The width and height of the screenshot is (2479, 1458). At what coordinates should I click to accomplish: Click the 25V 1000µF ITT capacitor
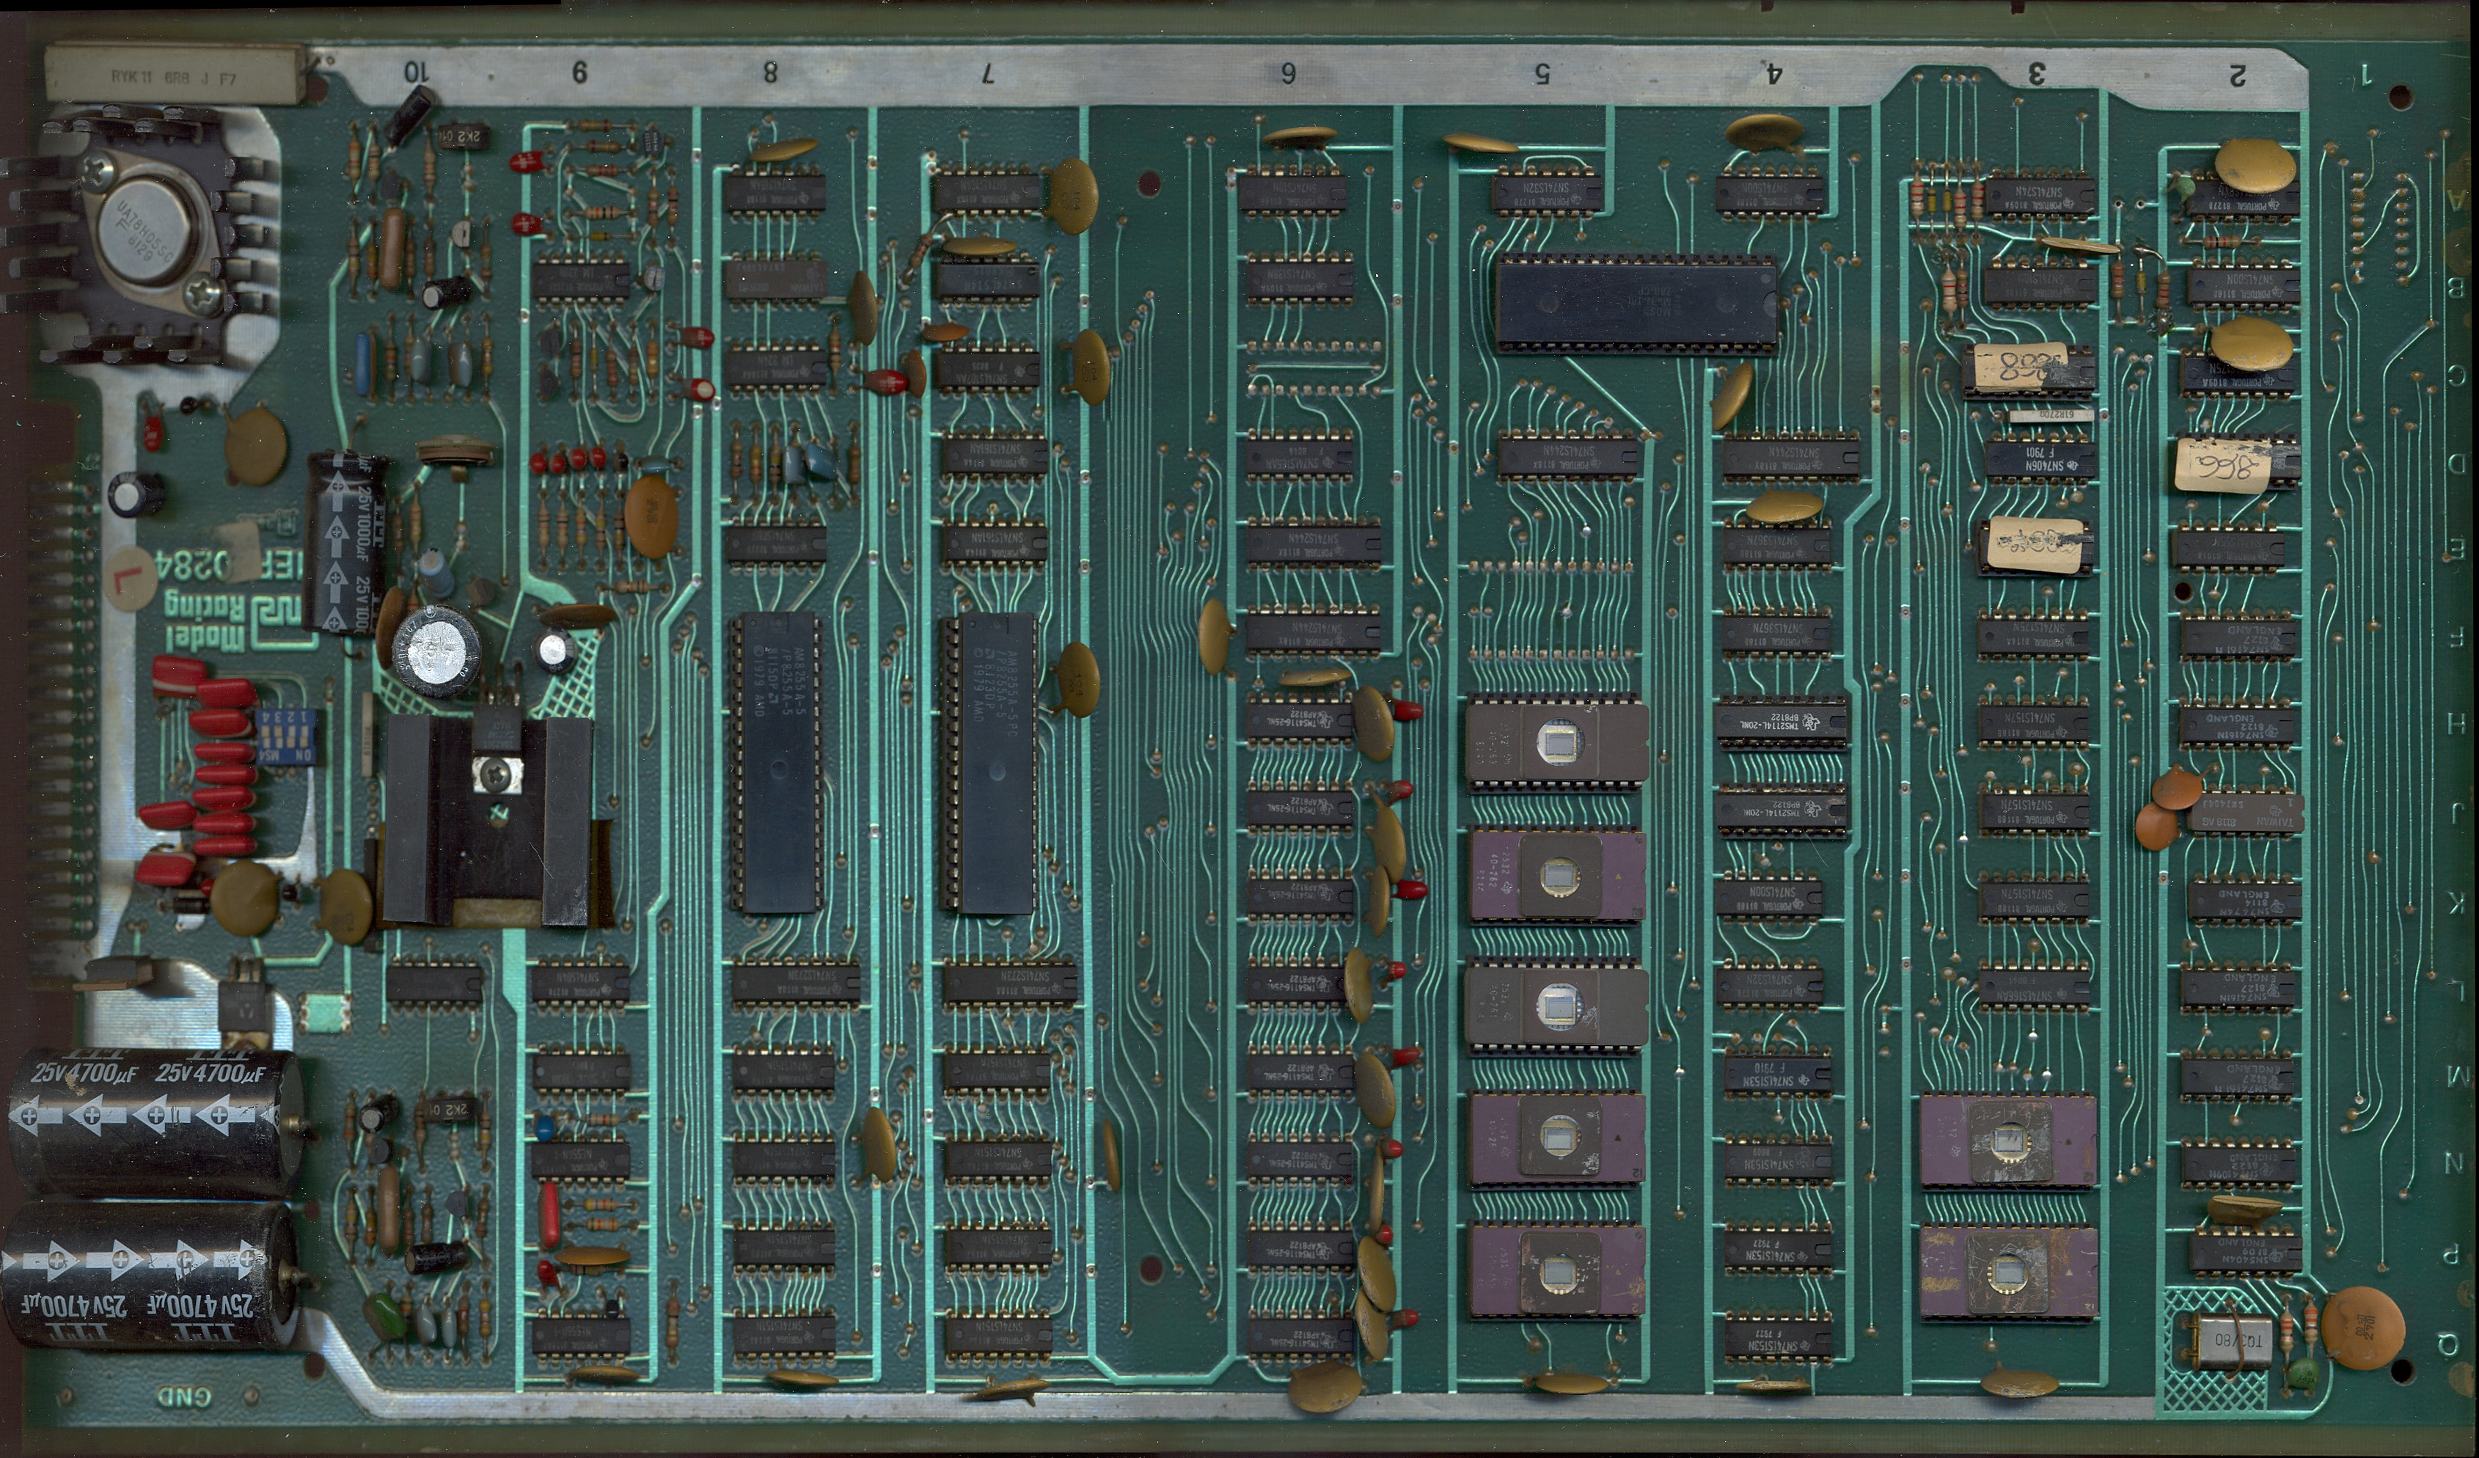[344, 543]
